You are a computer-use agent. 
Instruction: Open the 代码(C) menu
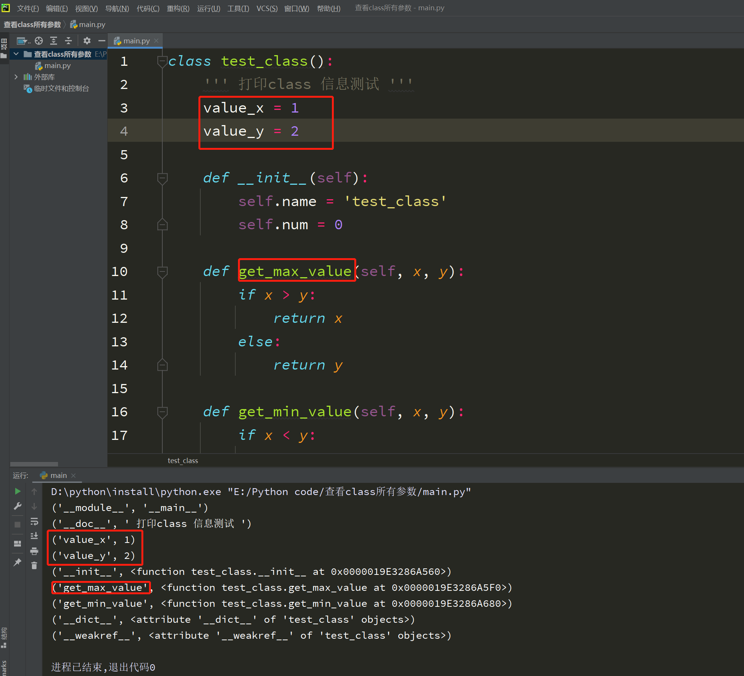point(148,8)
